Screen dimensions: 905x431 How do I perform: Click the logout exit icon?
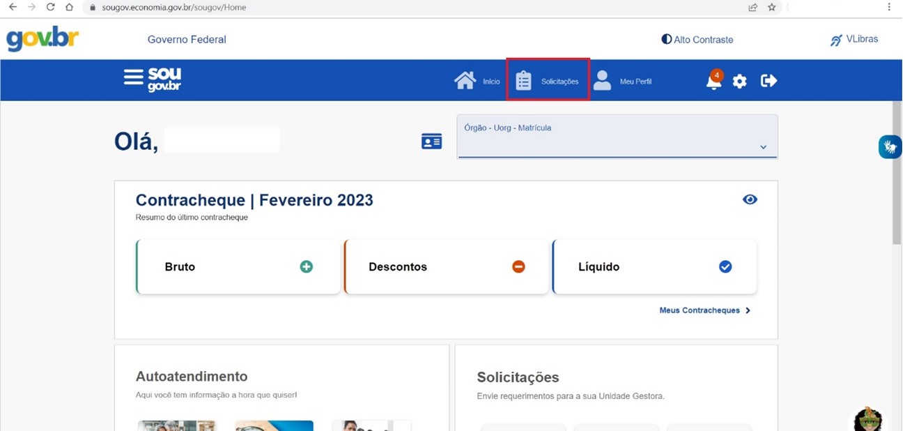coord(768,81)
